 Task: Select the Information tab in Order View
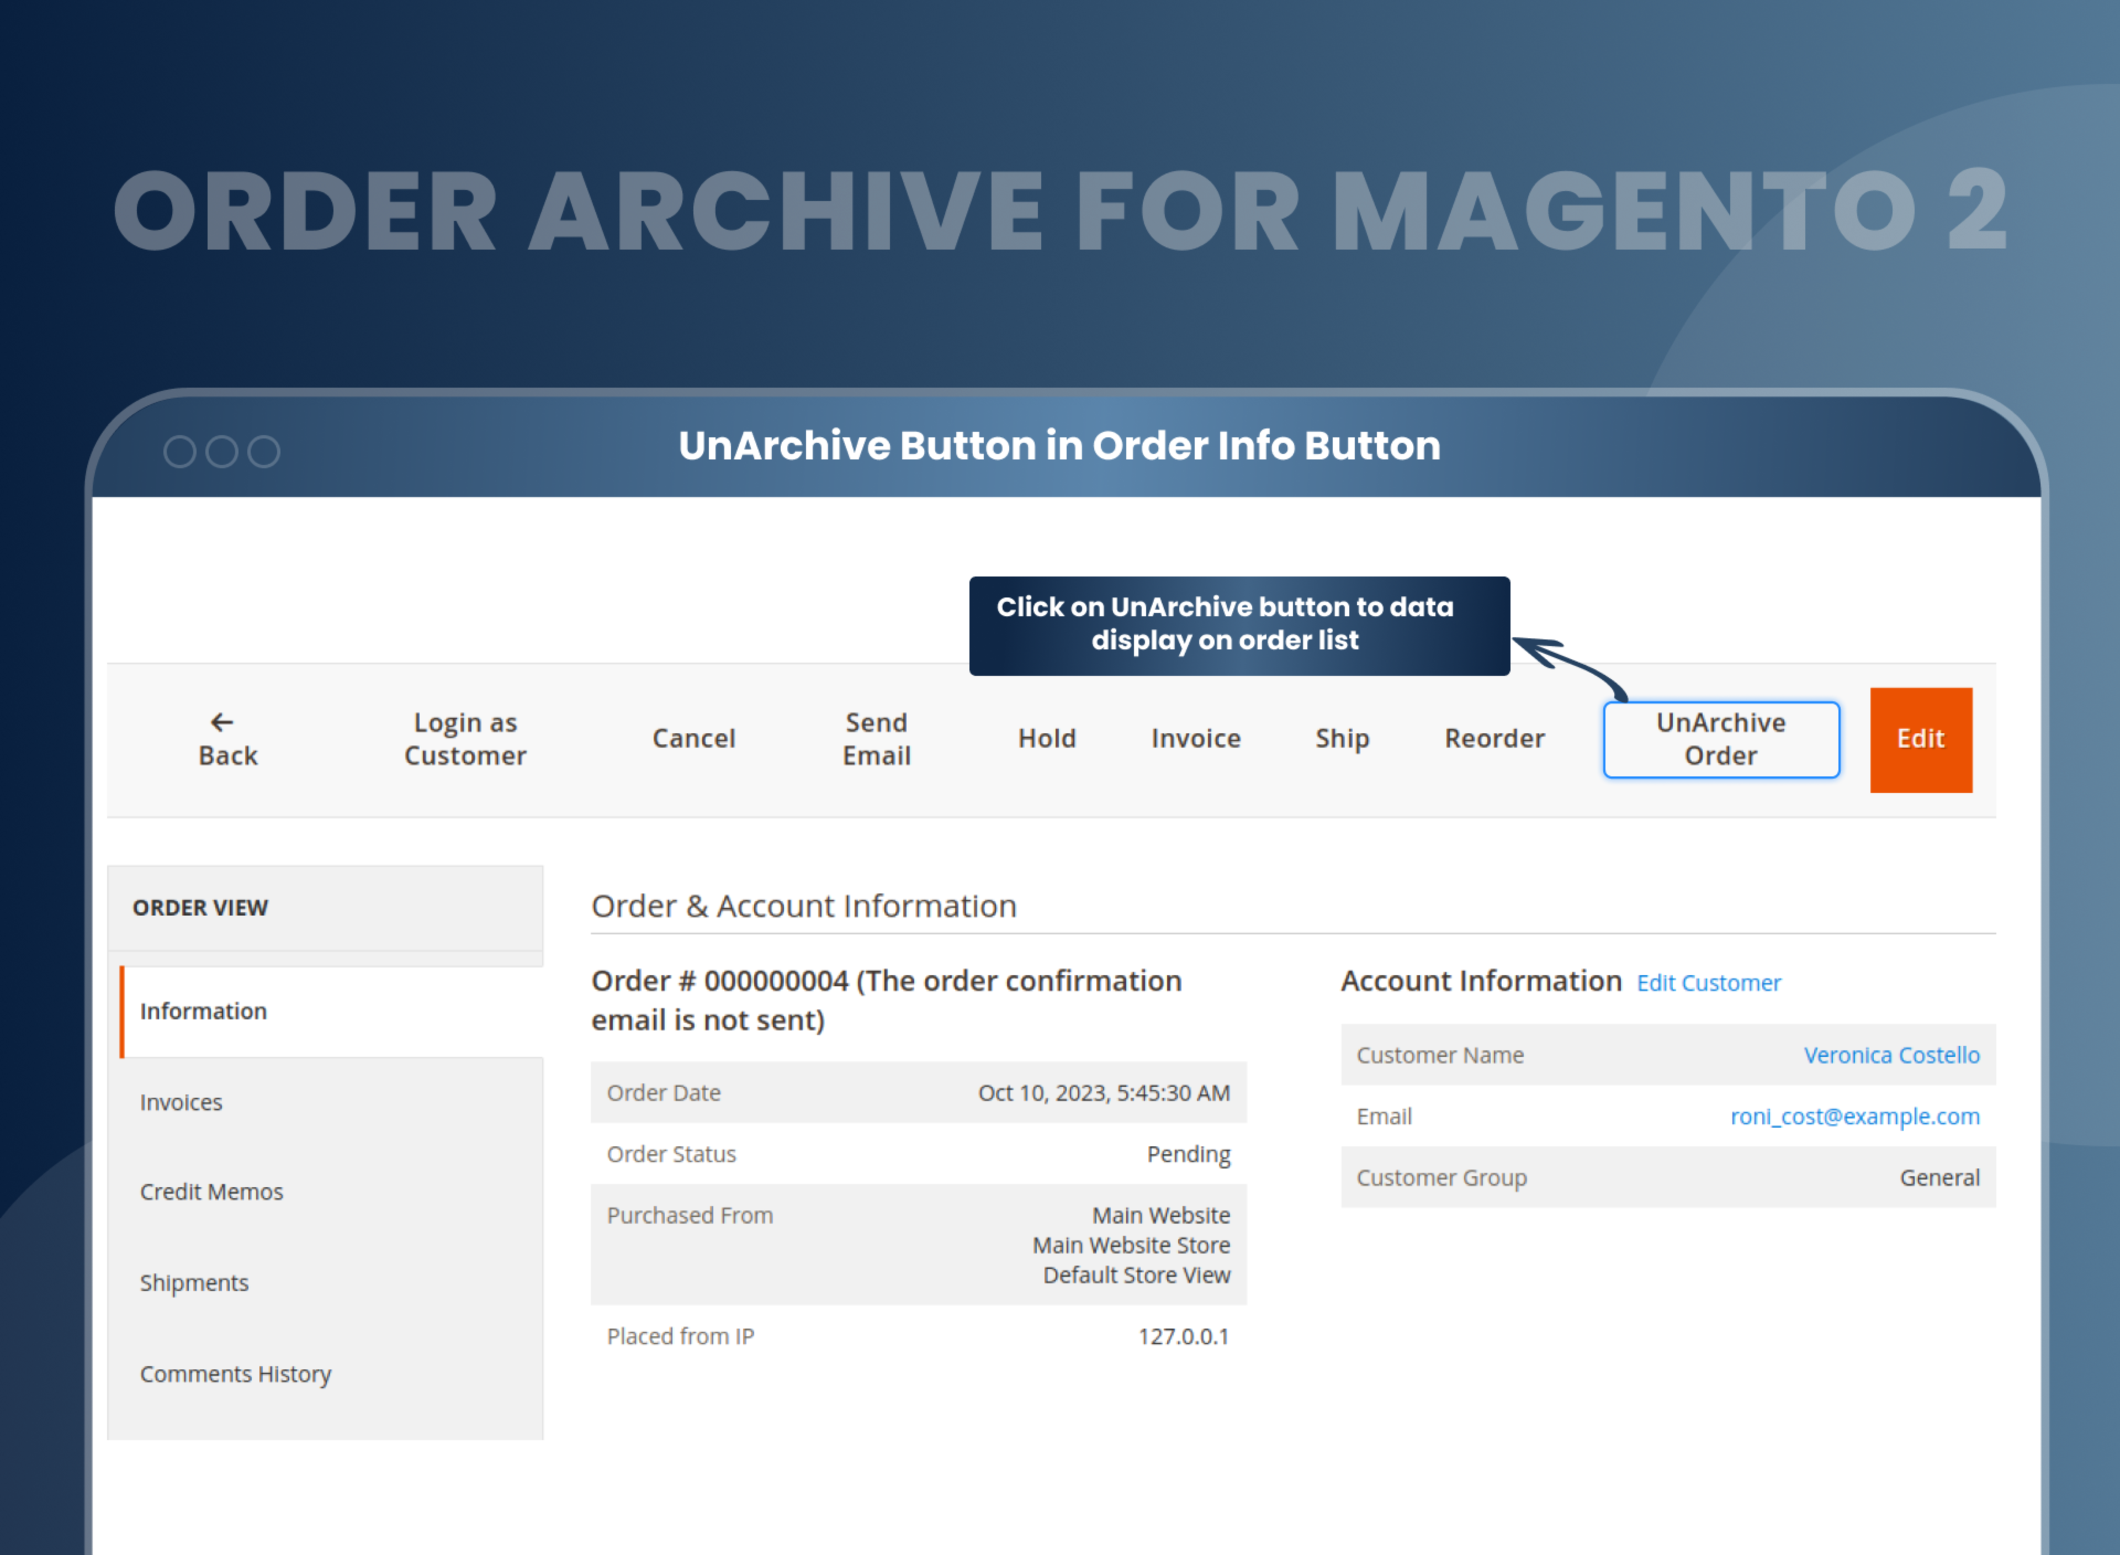click(x=332, y=1011)
